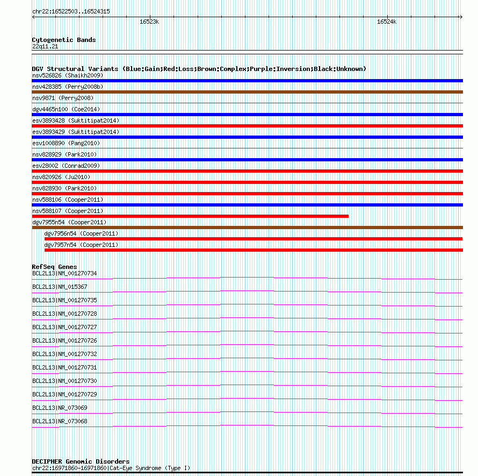478x476 pixels.
Task: Select variant nsv820926 (Ju2010) label
Action: pos(61,177)
